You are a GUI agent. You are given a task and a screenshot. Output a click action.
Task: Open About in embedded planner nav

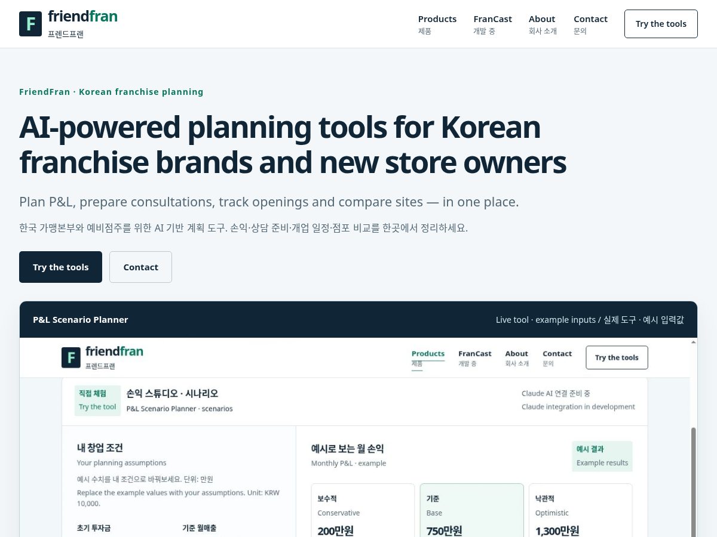click(516, 358)
